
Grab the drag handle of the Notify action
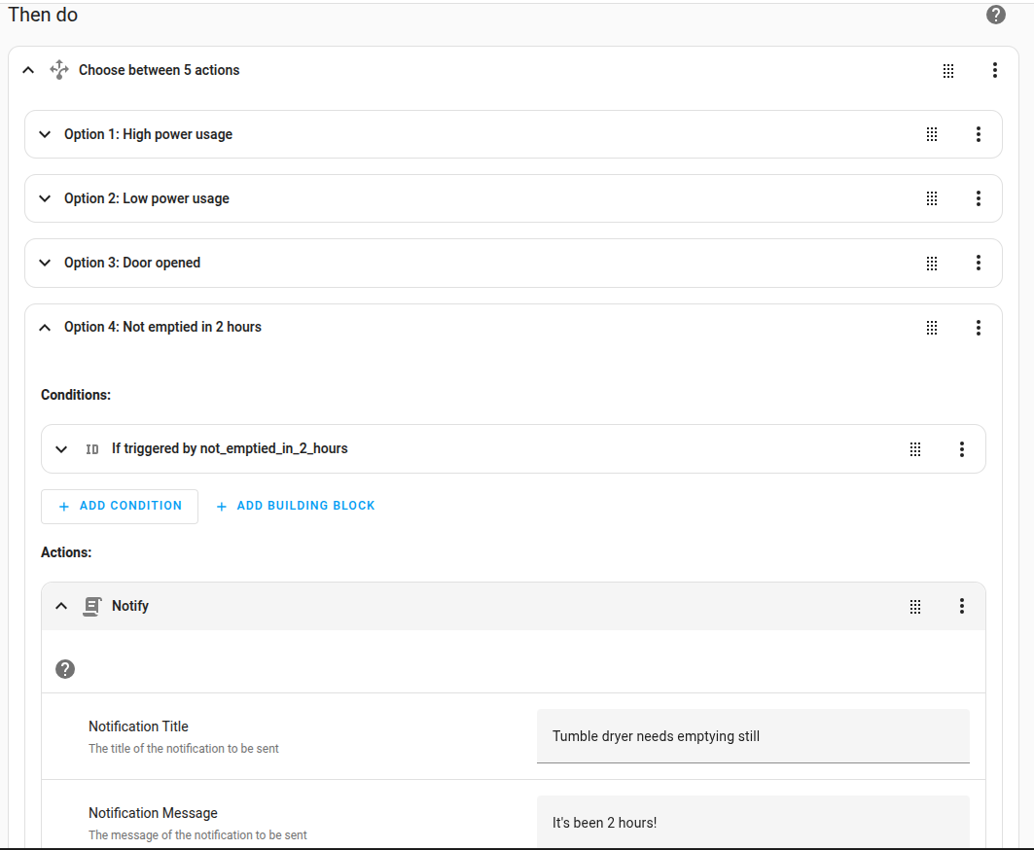coord(914,606)
